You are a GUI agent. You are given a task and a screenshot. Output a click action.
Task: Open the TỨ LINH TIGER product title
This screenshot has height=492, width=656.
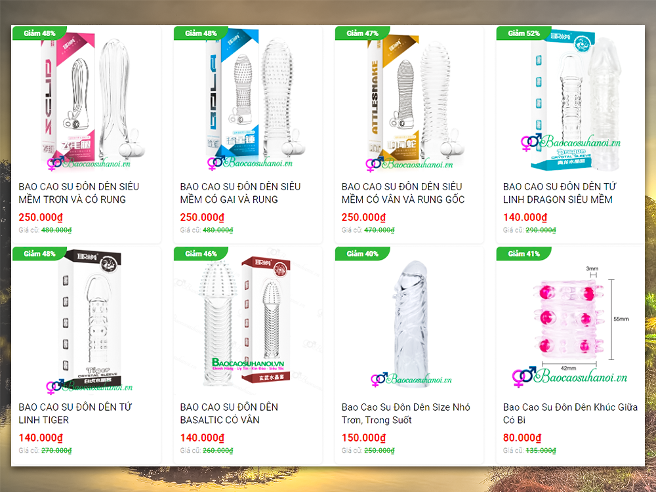(x=75, y=413)
